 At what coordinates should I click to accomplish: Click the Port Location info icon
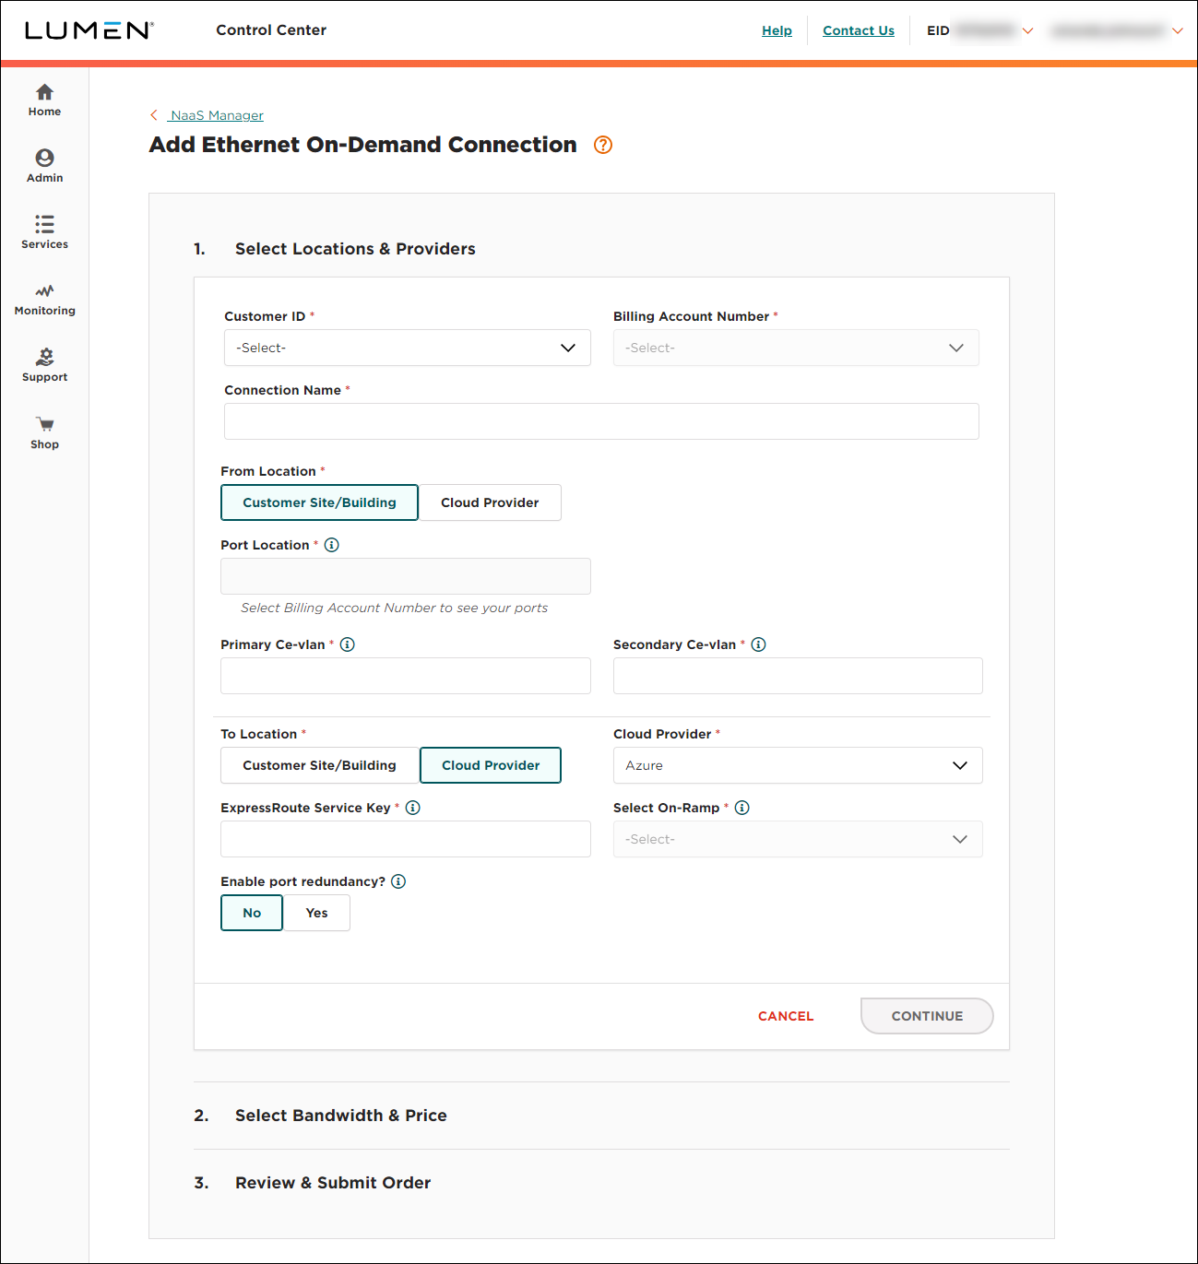point(332,545)
